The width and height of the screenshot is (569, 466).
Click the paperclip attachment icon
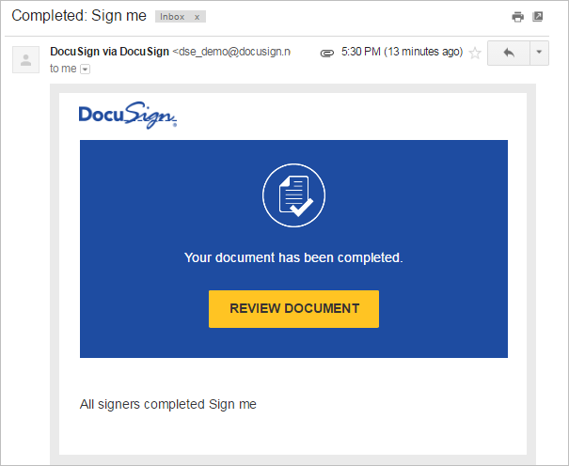click(x=326, y=53)
